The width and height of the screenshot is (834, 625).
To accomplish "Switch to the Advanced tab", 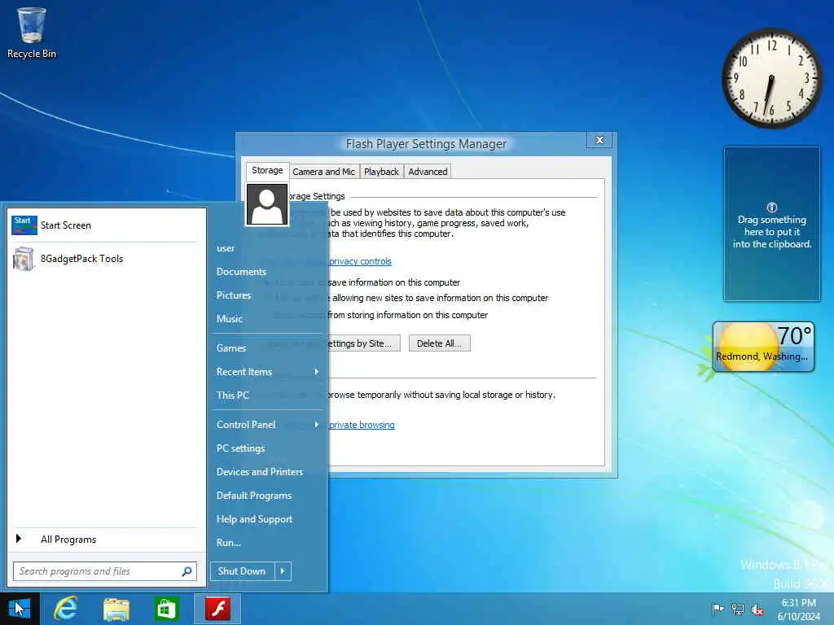I will coord(428,172).
